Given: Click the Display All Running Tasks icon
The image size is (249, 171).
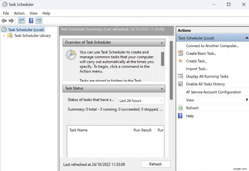Looking at the screenshot, I should click(181, 76).
